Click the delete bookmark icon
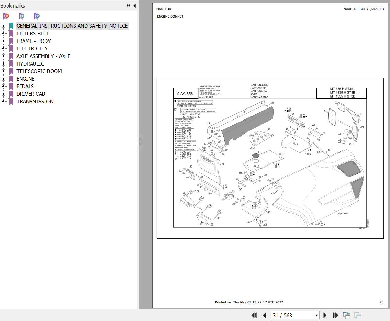Screen dimensions: 390x321 (6, 16)
